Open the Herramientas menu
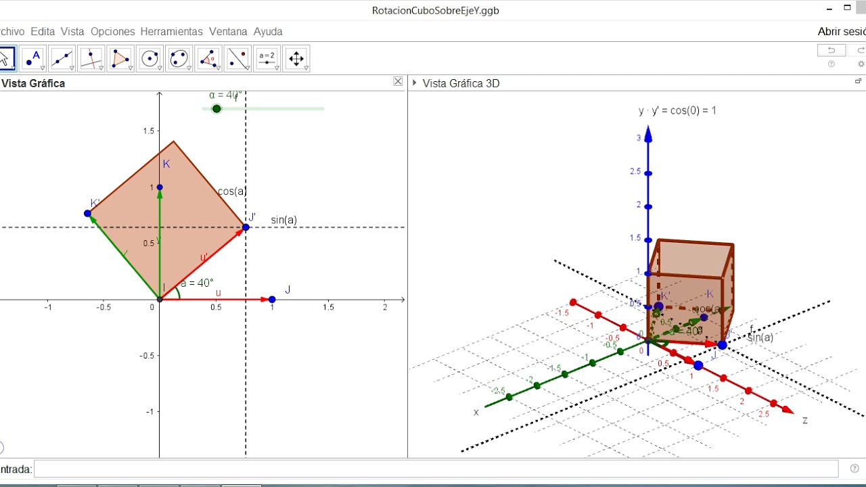The height and width of the screenshot is (487, 866). pyautogui.click(x=172, y=31)
